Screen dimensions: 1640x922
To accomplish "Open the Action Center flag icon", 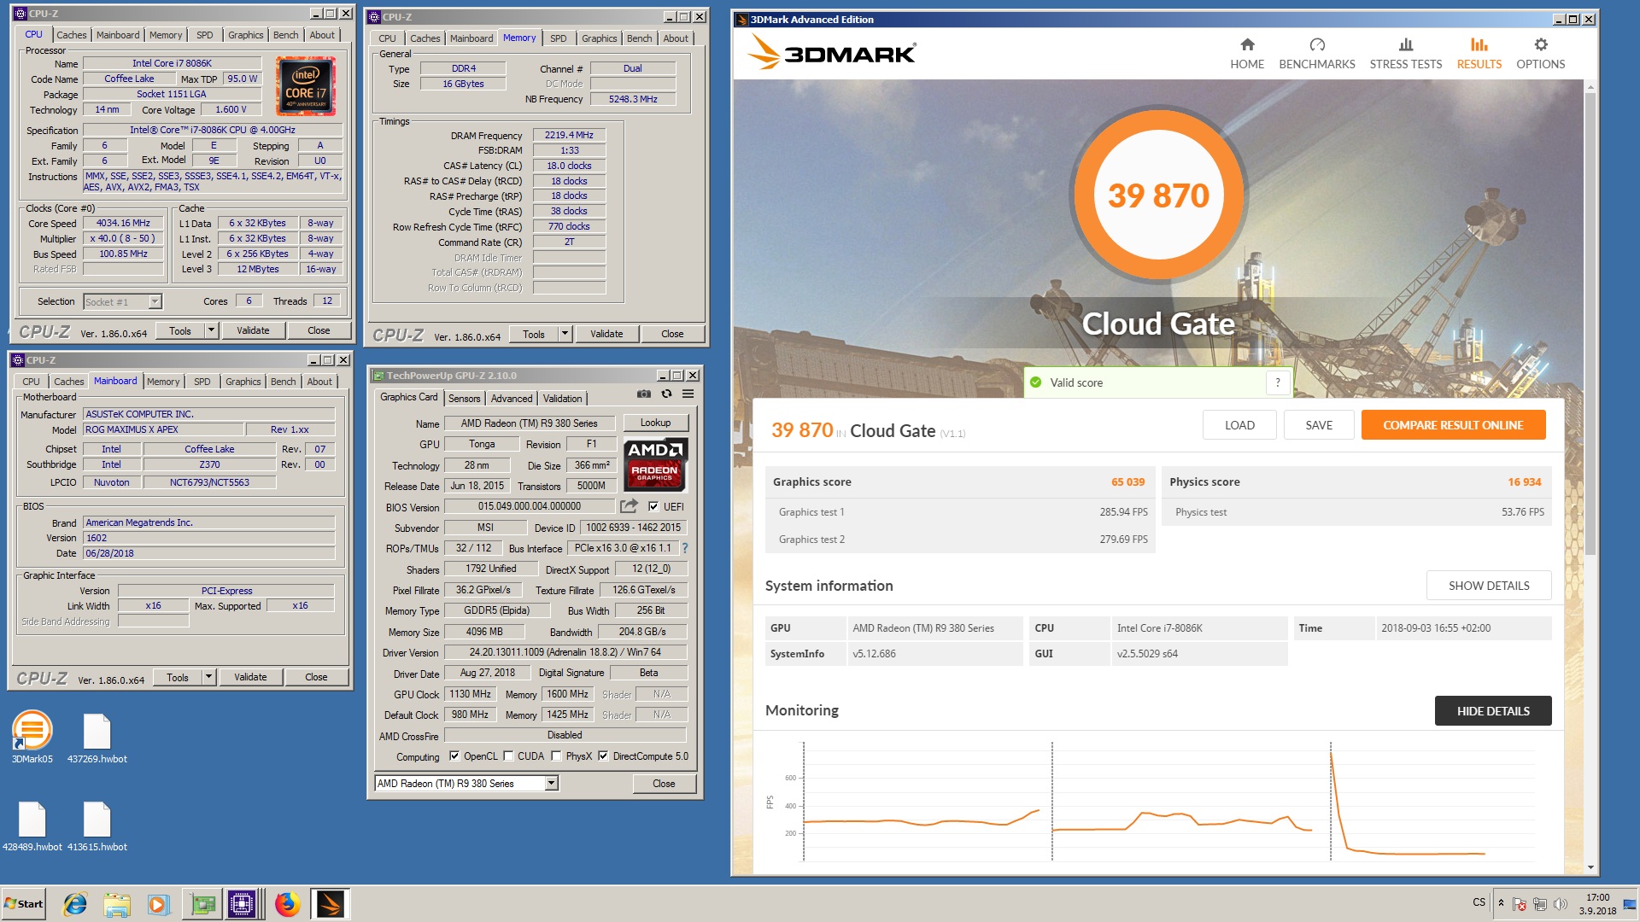I will click(x=1520, y=904).
